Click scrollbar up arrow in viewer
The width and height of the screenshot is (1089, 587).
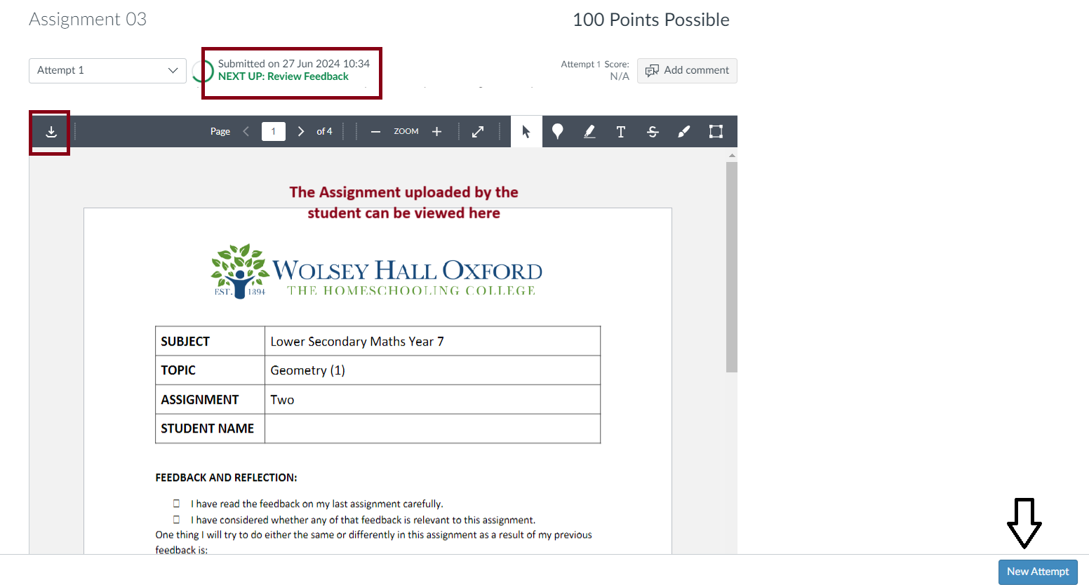tap(732, 155)
